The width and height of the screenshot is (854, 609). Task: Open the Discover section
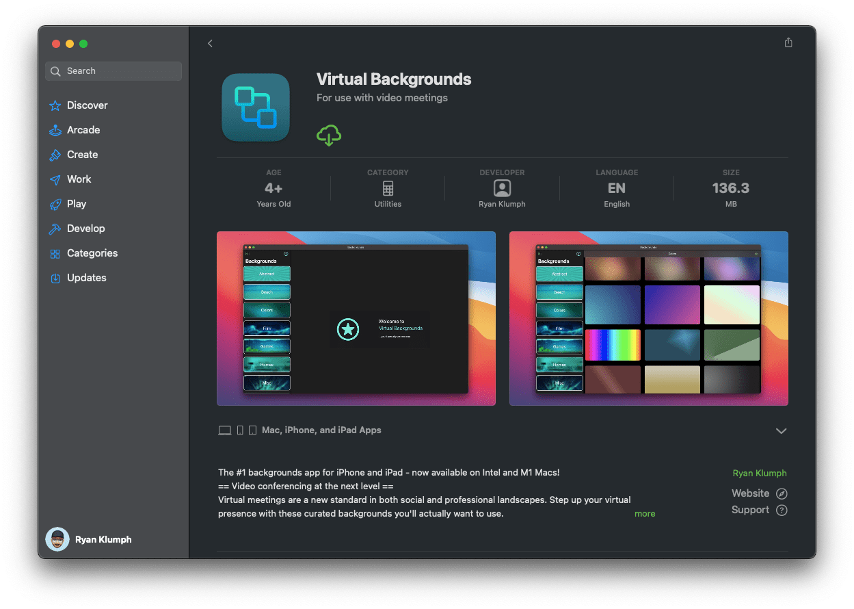86,105
